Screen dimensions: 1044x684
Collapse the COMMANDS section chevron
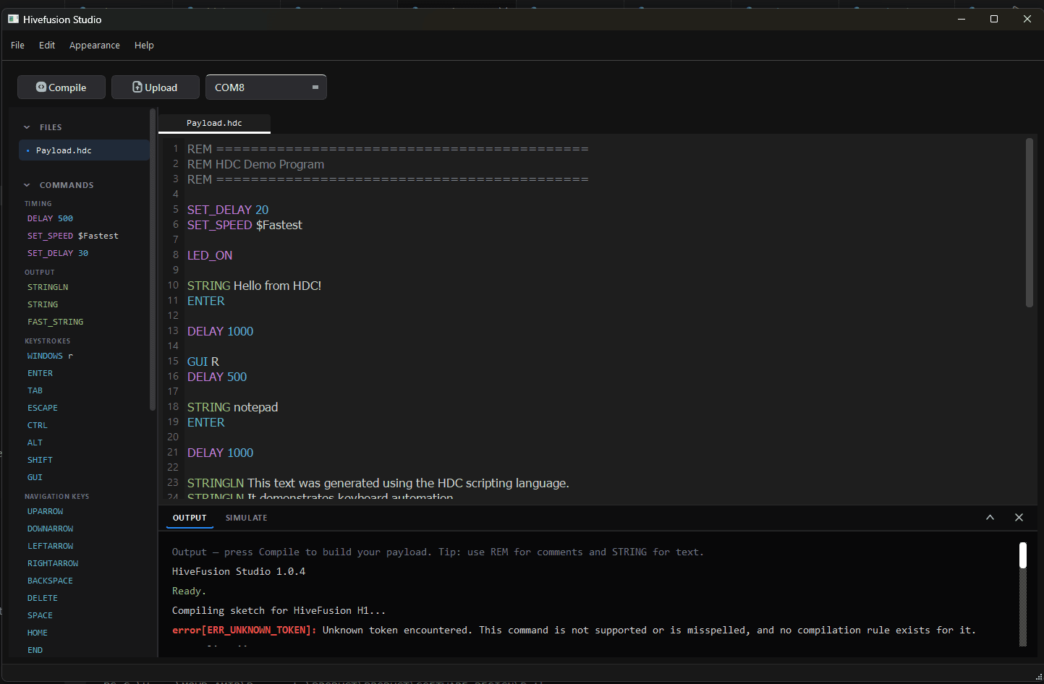coord(27,185)
